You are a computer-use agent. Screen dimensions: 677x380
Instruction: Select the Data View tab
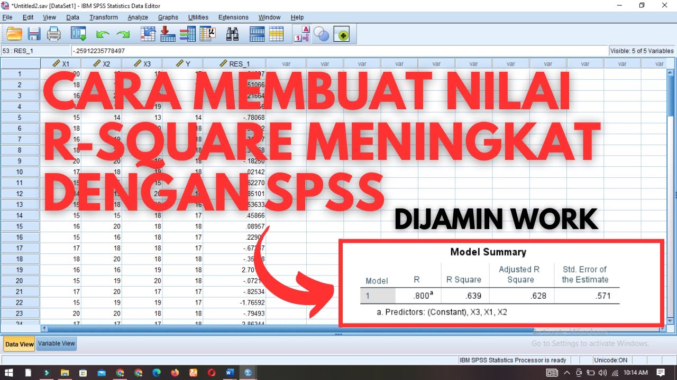[x=20, y=344]
